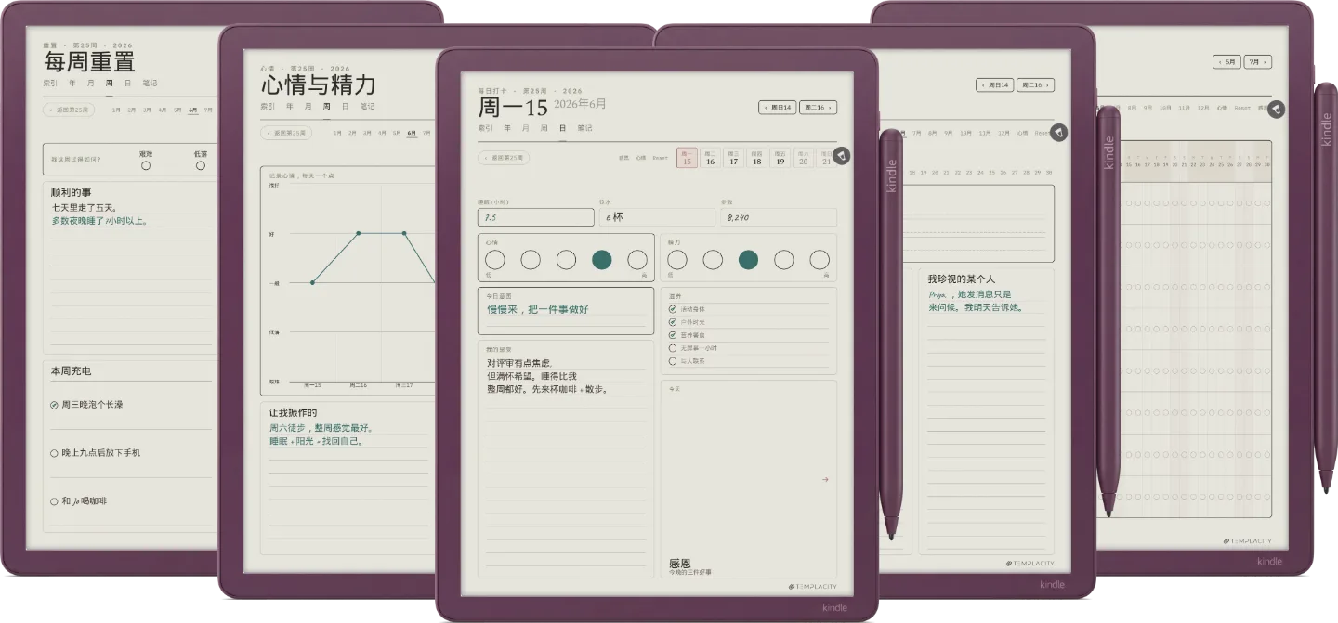Open previous day 周日14 on center device
Viewport: 1338px width, 623px height.
click(777, 108)
